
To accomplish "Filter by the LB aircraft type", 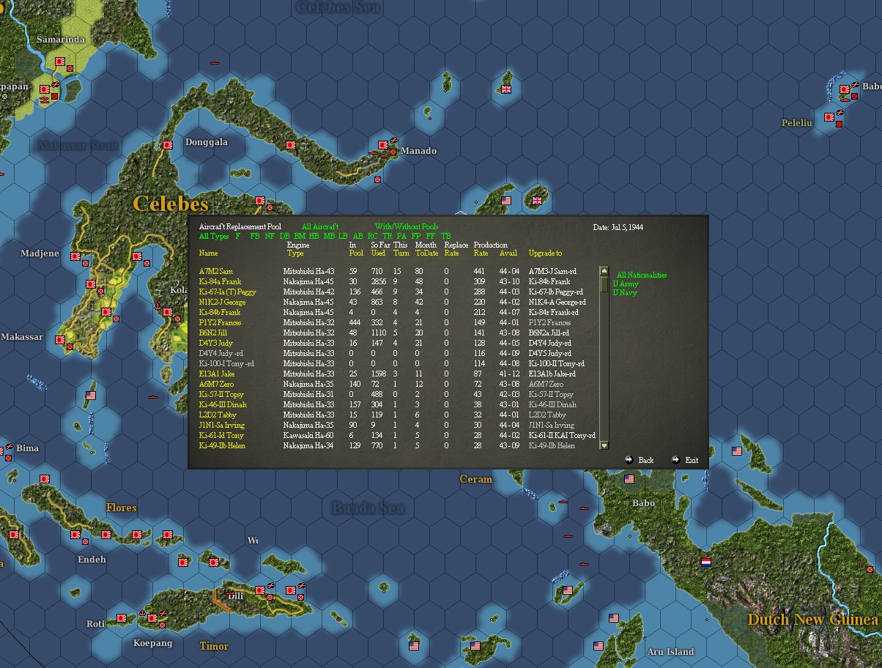I will [x=343, y=237].
